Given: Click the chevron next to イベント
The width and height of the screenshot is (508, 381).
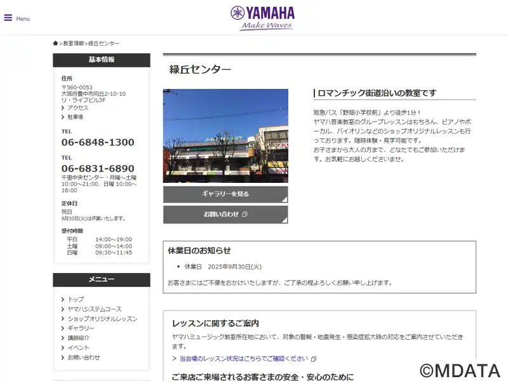Looking at the screenshot, I should [62, 347].
